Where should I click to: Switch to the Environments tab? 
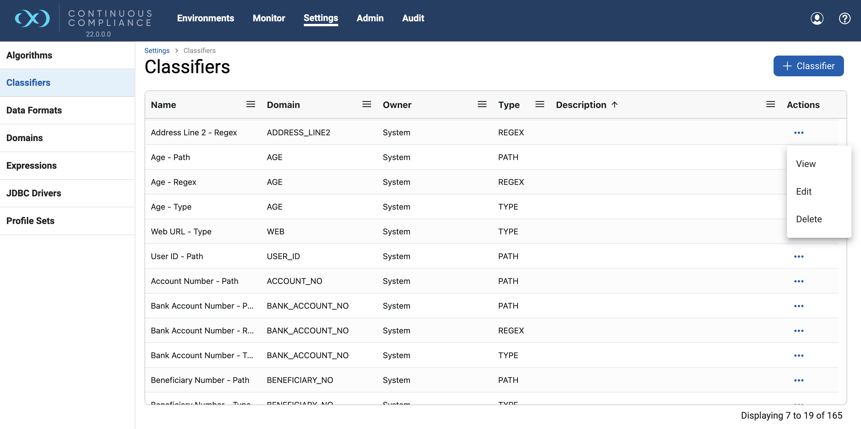(x=205, y=18)
